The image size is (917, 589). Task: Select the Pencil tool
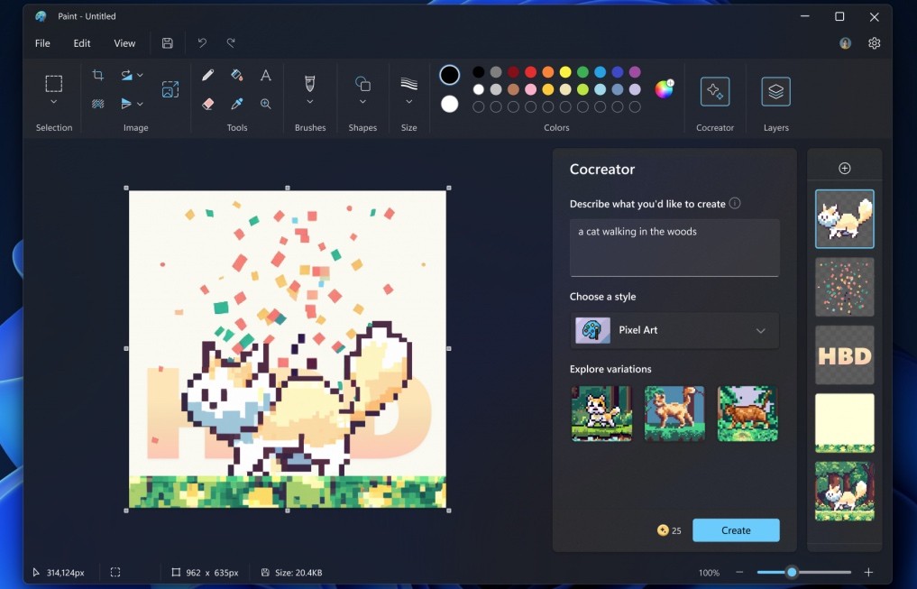[x=208, y=76]
